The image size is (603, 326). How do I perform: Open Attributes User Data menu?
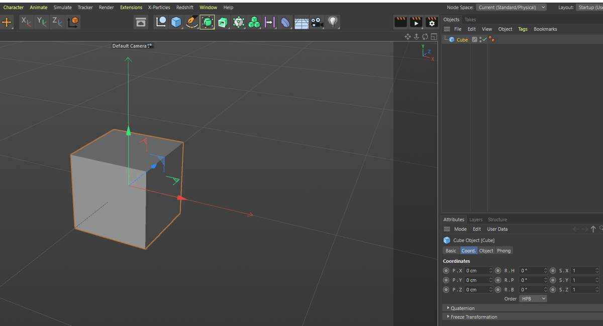point(497,229)
